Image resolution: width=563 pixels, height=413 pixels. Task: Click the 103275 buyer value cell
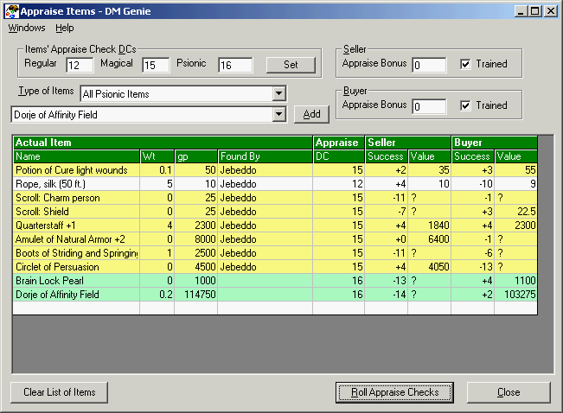[x=516, y=295]
